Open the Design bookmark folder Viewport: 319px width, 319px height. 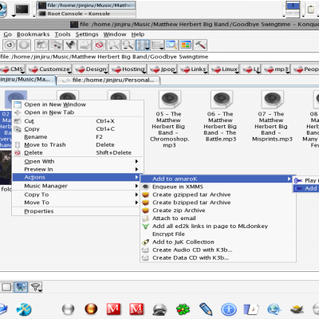[91, 69]
